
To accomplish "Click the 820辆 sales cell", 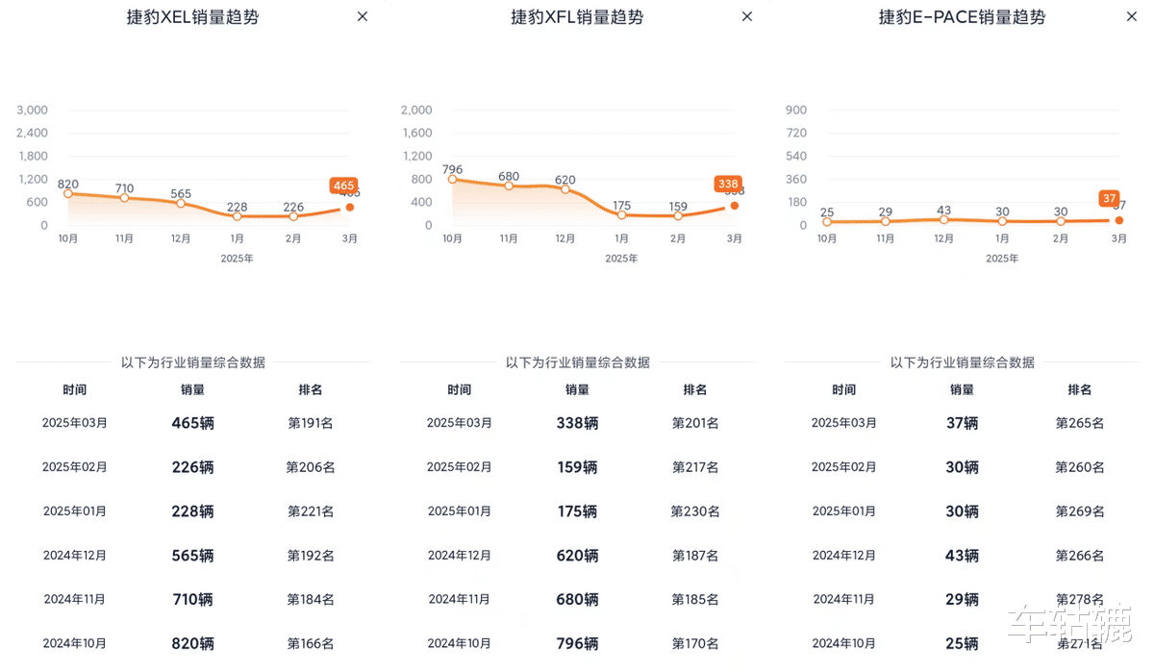I will 192,644.
